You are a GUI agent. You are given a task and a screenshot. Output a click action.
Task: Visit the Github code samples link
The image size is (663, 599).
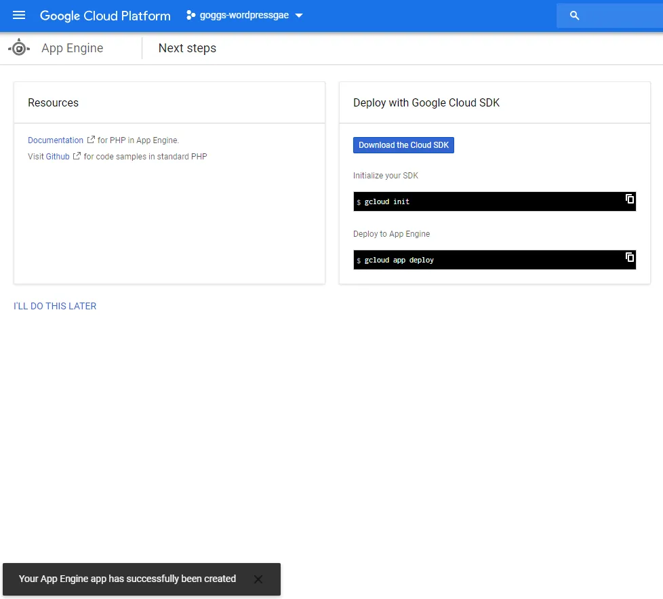click(x=57, y=156)
